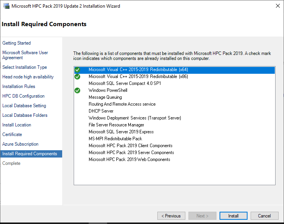Image resolution: width=284 pixels, height=224 pixels.
Task: Click the Install Required Components page heading
Action: click(x=44, y=24)
